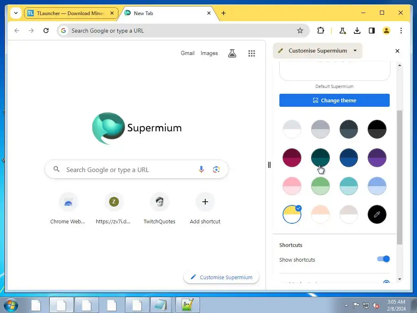The width and height of the screenshot is (417, 313).
Task: Click the magnifier icon in search box
Action: [56, 169]
